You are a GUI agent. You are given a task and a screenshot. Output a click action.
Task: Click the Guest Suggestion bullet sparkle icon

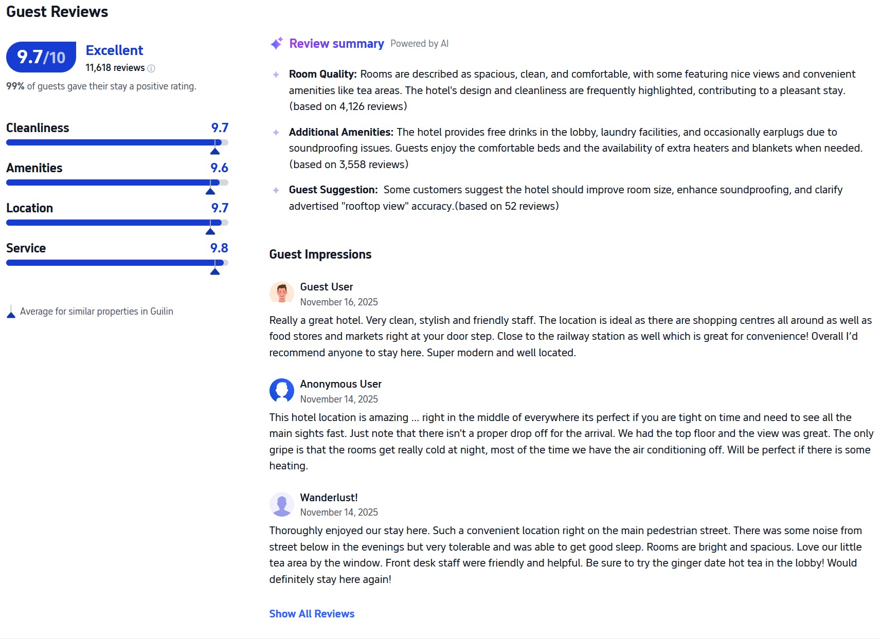276,190
